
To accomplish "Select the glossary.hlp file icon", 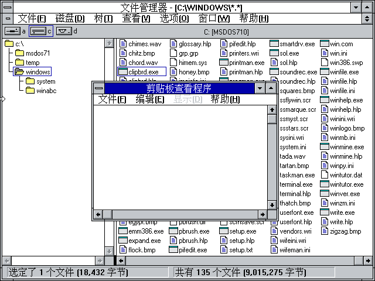I will [x=173, y=44].
